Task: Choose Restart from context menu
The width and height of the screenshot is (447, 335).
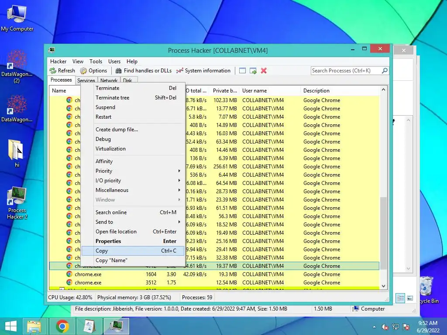Action: pyautogui.click(x=133, y=117)
